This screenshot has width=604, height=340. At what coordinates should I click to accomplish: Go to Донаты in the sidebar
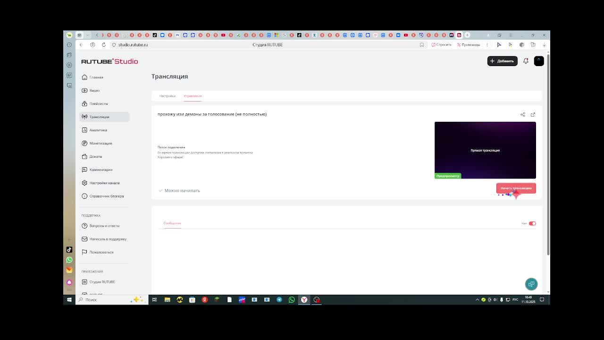click(92, 156)
